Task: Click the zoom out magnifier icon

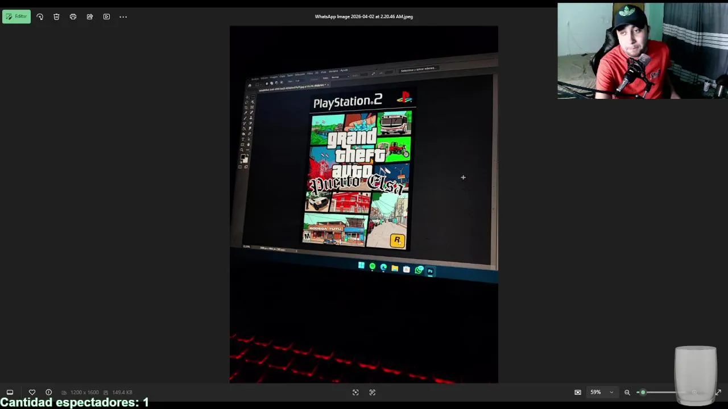Action: [x=627, y=392]
